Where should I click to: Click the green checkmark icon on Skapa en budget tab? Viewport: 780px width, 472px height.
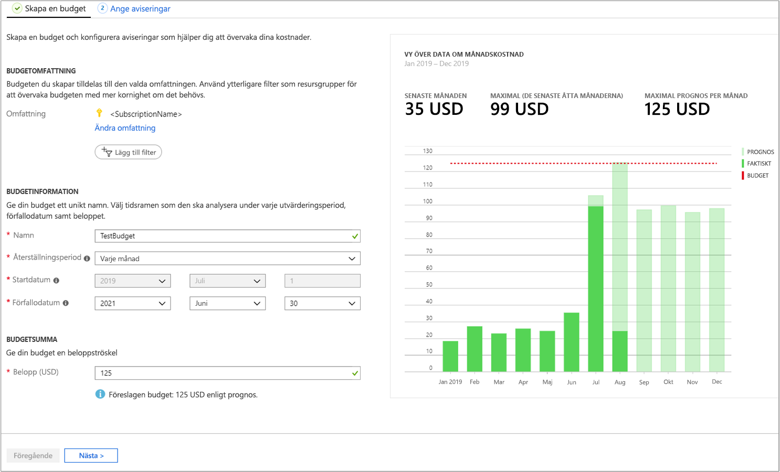pyautogui.click(x=17, y=8)
